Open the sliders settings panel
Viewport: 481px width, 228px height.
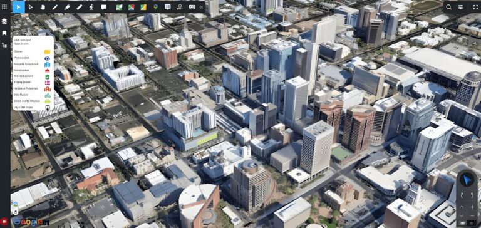pyautogui.click(x=460, y=7)
